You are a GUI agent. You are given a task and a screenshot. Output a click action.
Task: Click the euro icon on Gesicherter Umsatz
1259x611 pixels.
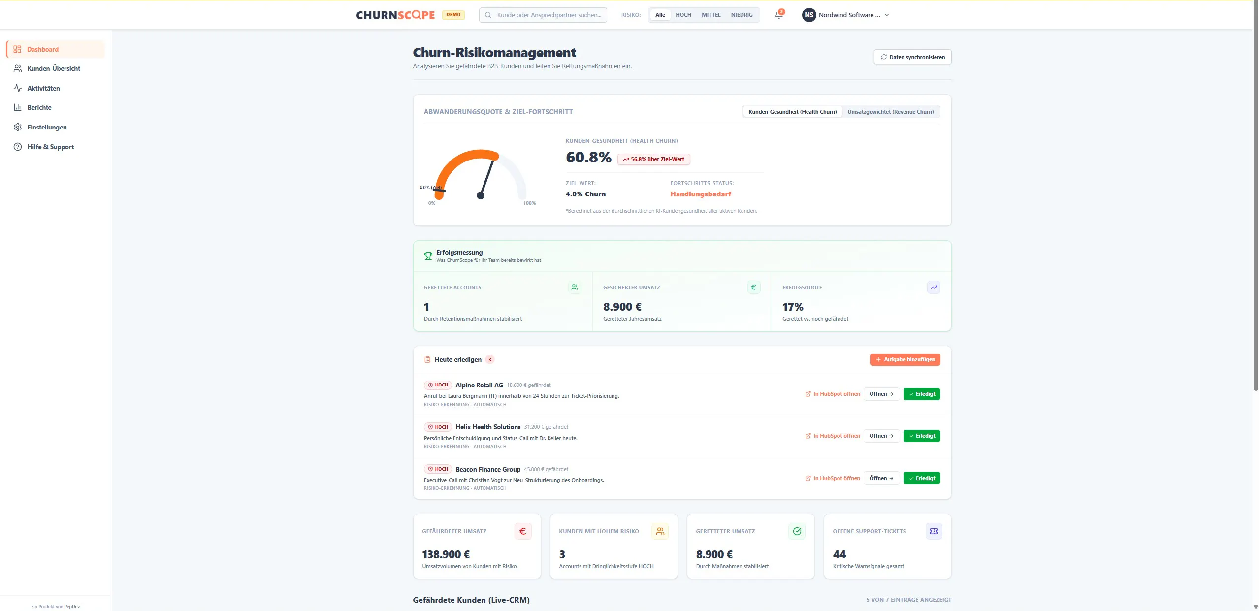(x=754, y=287)
